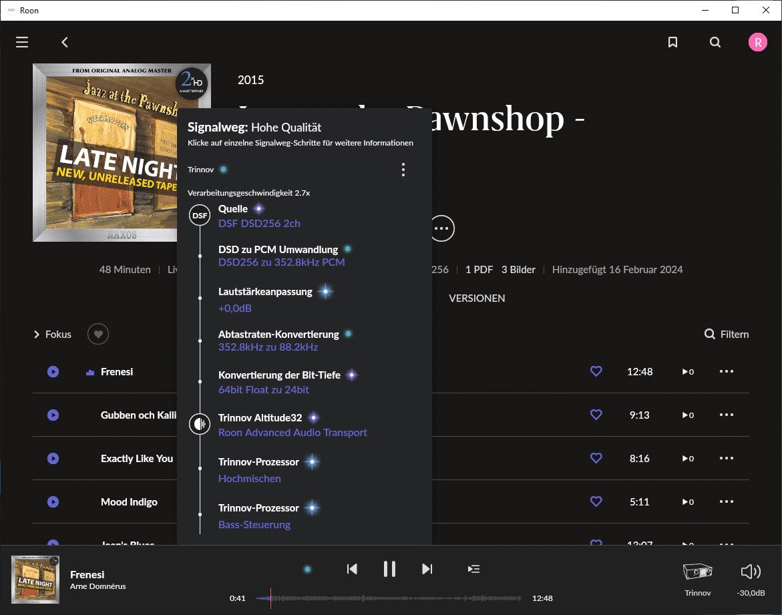
Task: Seek within the waveform progress bar
Action: tap(389, 598)
